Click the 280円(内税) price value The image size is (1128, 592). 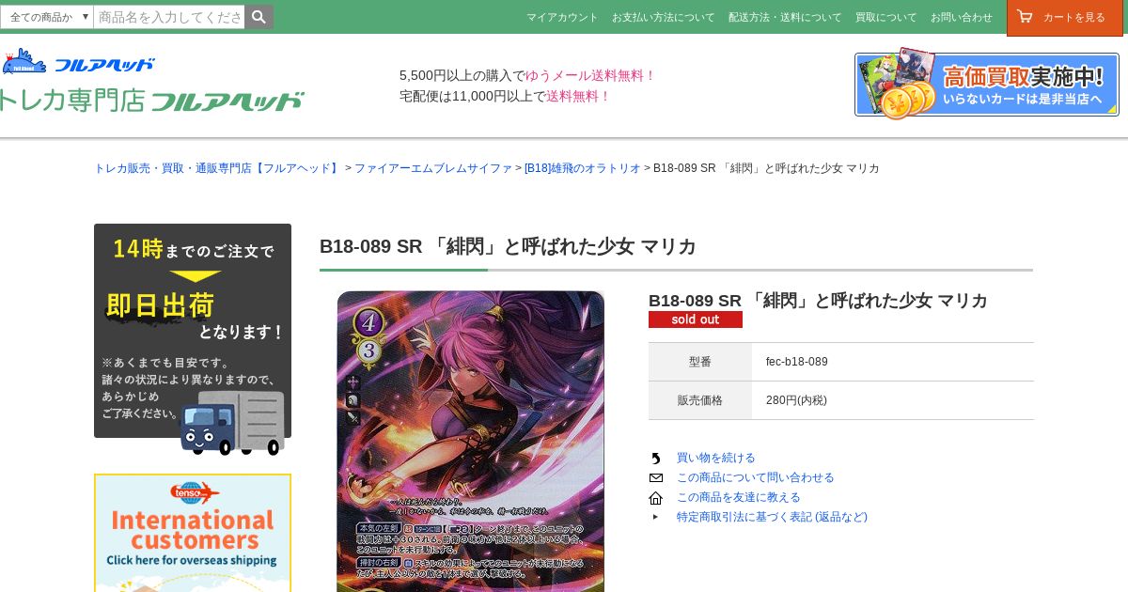click(x=796, y=400)
